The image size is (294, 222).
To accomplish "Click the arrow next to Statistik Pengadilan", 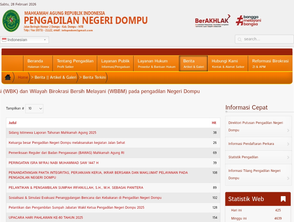I will coord(288,157).
